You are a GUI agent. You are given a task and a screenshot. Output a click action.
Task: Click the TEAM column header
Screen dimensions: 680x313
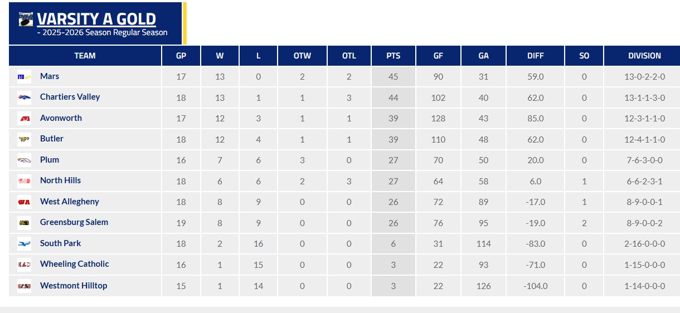pyautogui.click(x=85, y=56)
